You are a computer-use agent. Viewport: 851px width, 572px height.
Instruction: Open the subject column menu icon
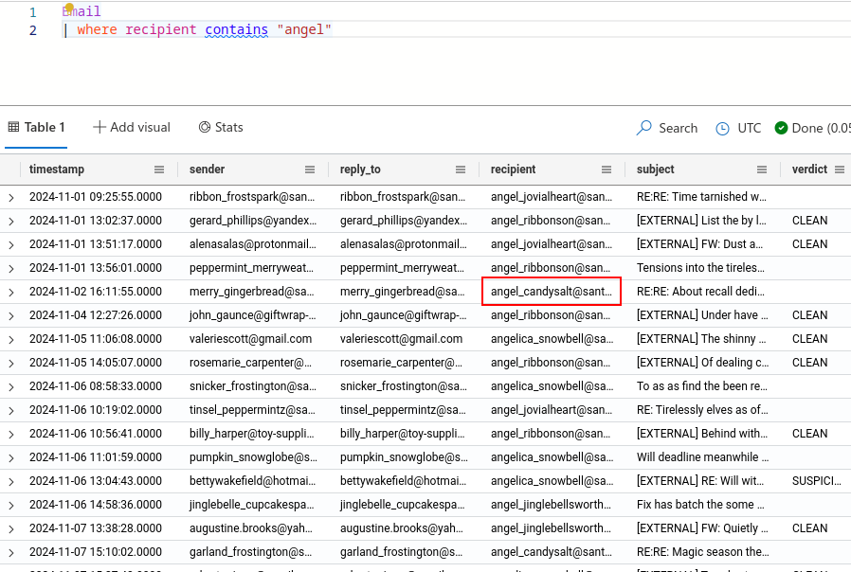(x=762, y=170)
